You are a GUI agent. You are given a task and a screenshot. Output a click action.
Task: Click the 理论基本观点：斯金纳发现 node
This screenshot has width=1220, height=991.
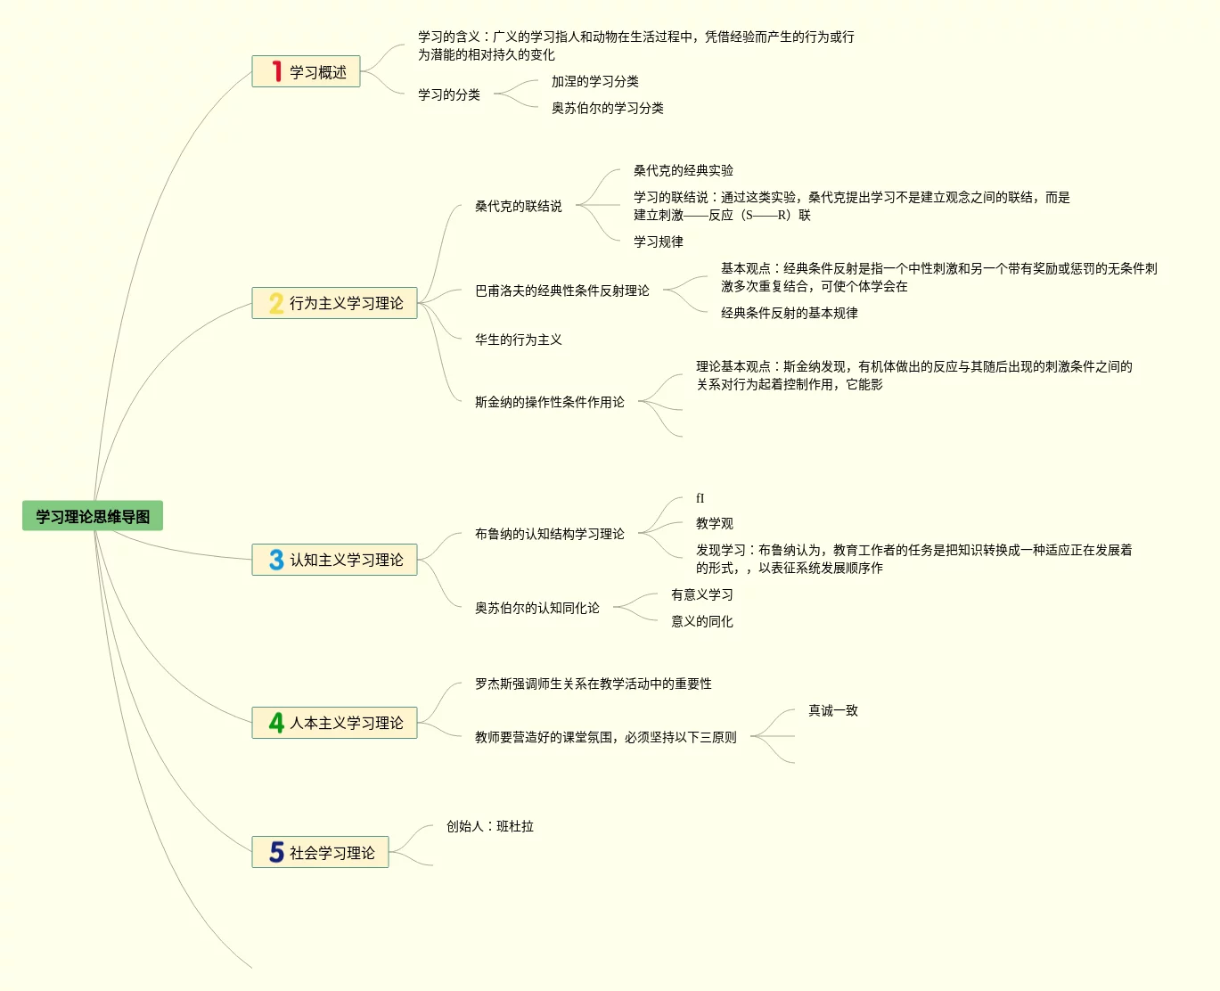[913, 375]
